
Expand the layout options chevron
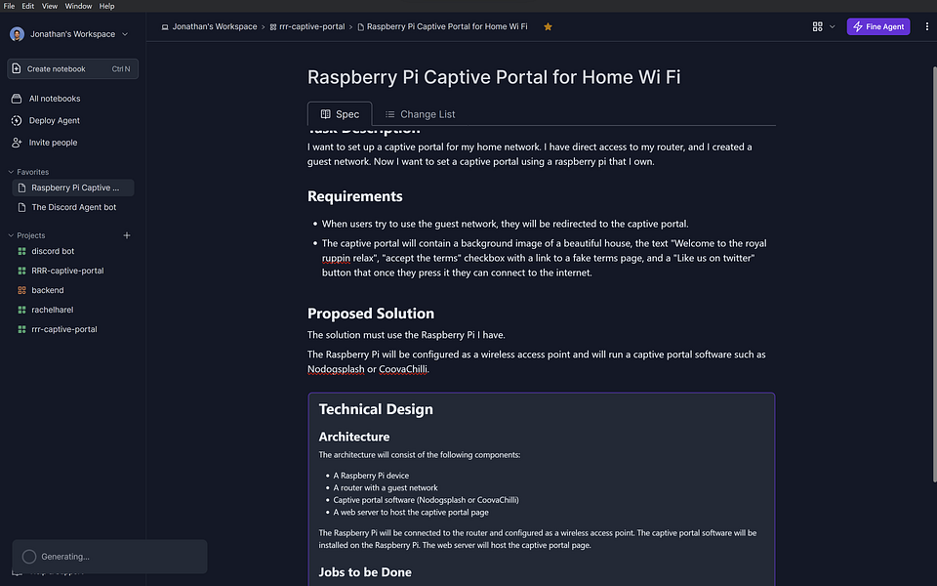click(832, 27)
